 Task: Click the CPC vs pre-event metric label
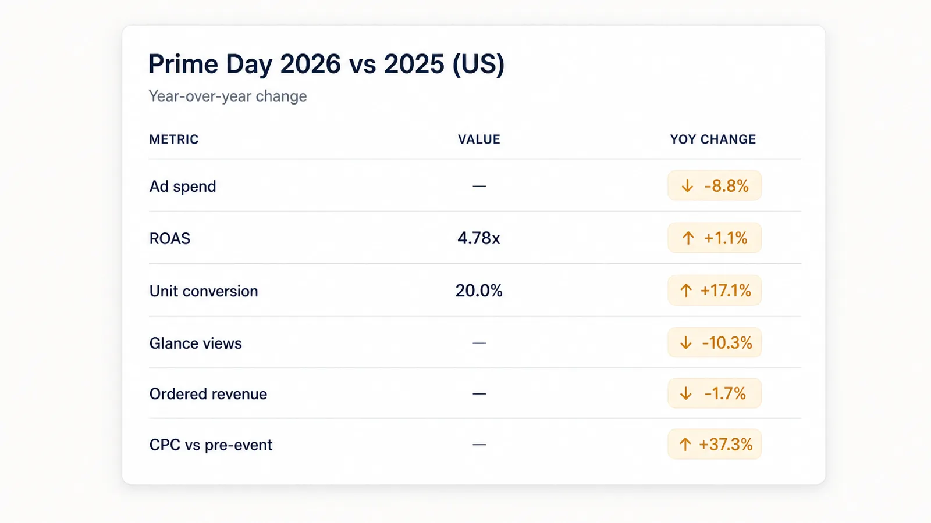click(x=211, y=445)
